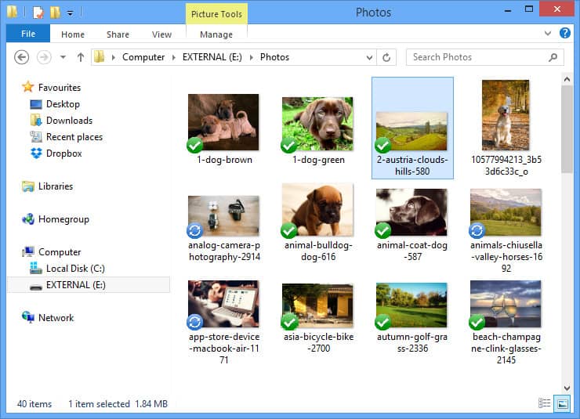
Task: Switch to the Manage tab
Action: [216, 34]
